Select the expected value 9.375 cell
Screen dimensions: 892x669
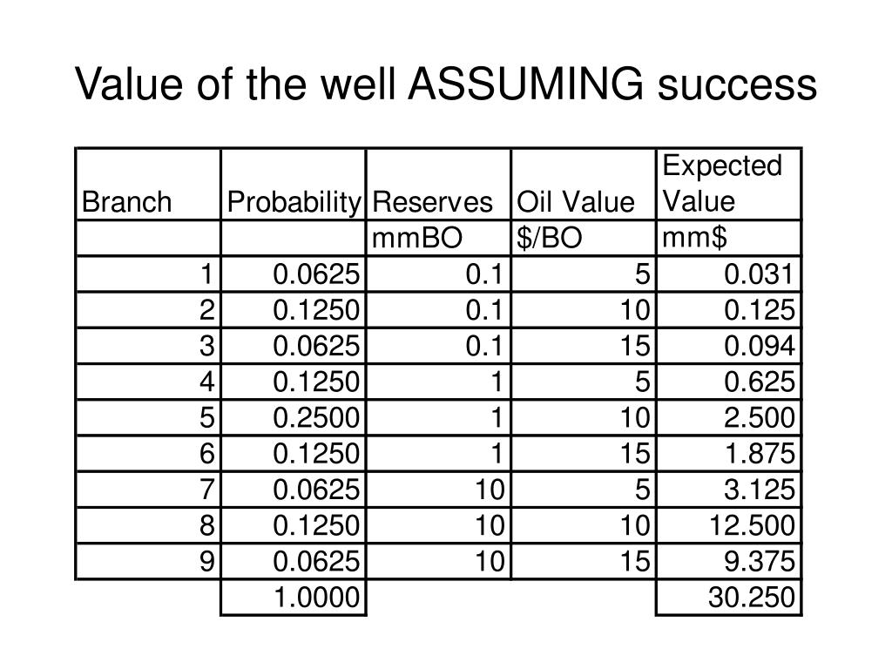click(x=729, y=562)
